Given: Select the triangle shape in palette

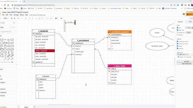Looking at the screenshot, I should (2, 46).
